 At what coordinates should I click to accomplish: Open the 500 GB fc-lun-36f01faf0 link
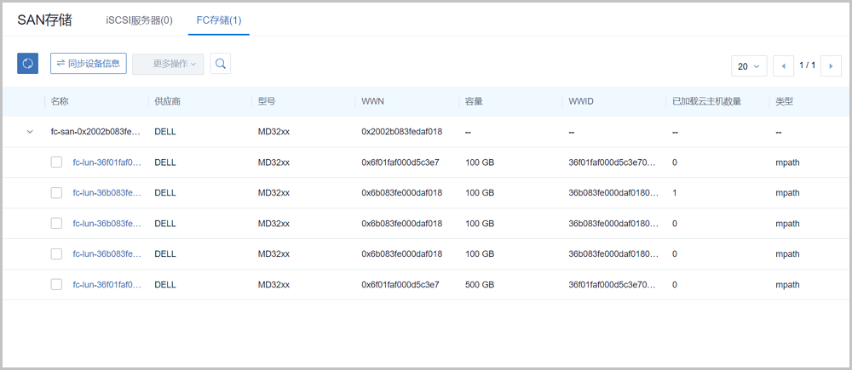[106, 285]
